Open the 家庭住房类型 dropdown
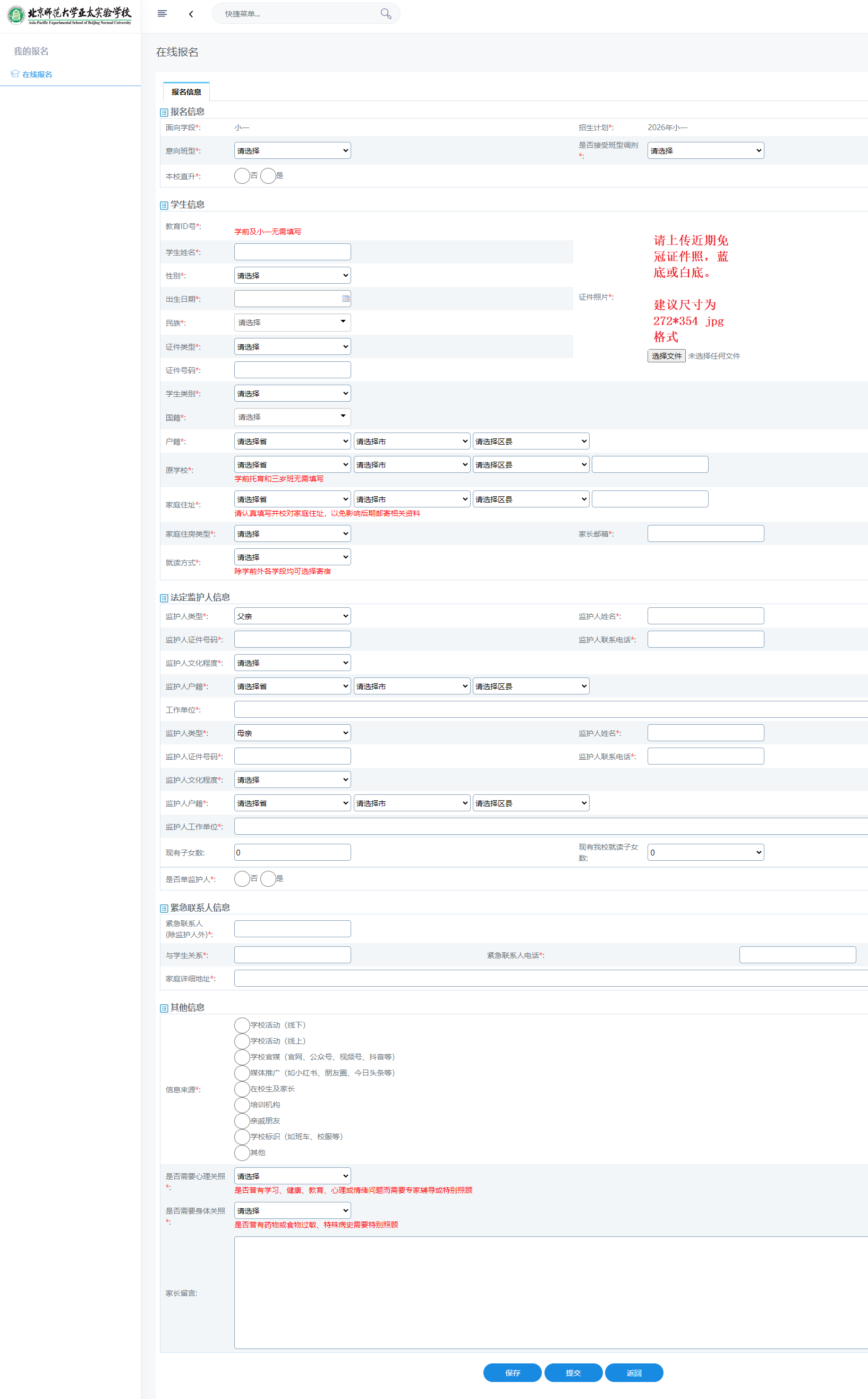868x1399 pixels. (292, 534)
